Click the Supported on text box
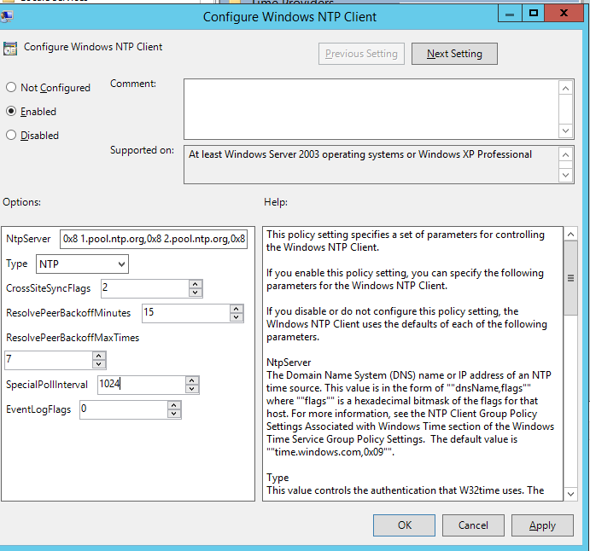Viewport: 590px width, 551px height. [x=371, y=165]
